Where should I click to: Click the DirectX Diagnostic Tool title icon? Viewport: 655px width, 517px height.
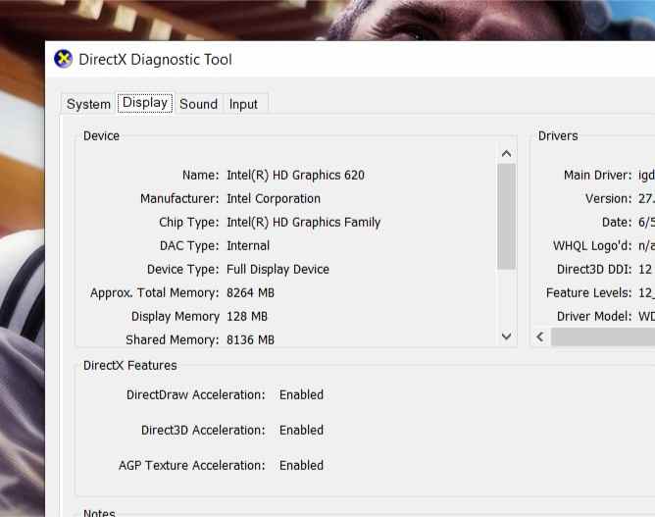pyautogui.click(x=63, y=59)
